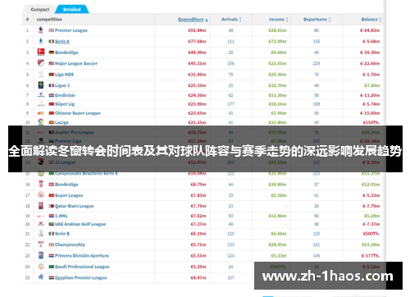Open the Serie A link

point(62,42)
